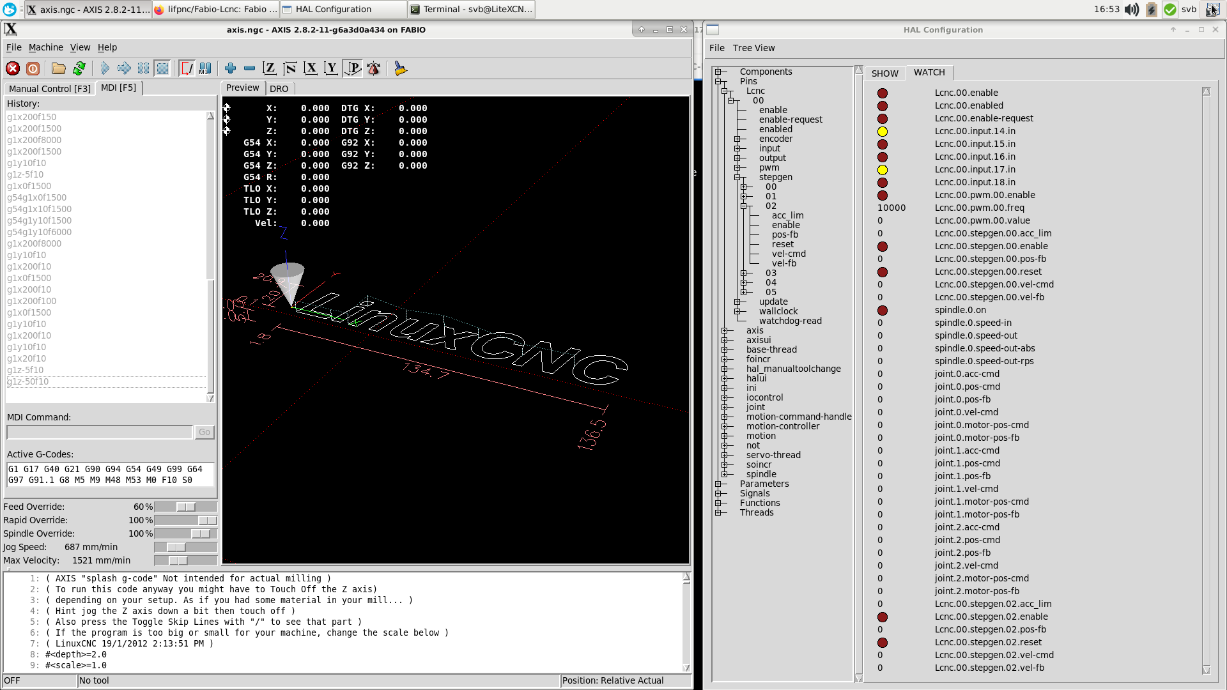Screen dimensions: 1227x690
Task: Set perspective P view
Action: [353, 68]
